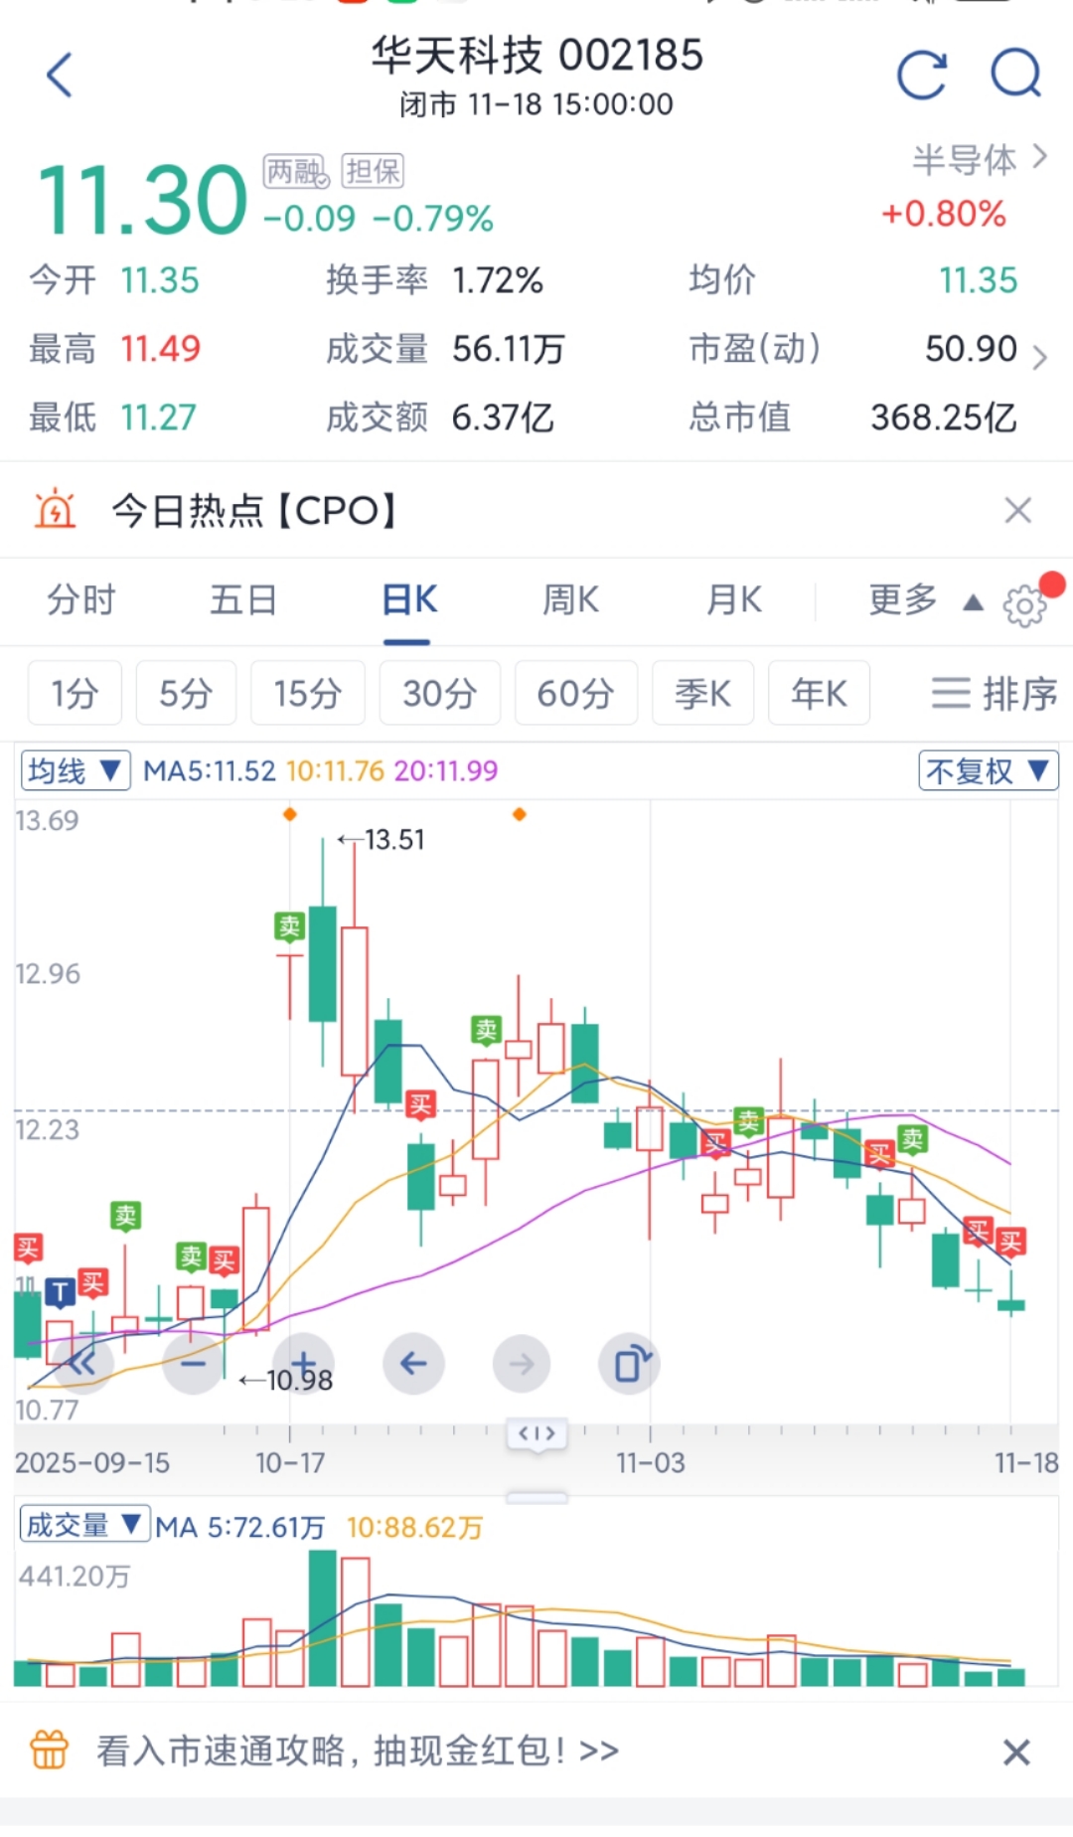The width and height of the screenshot is (1073, 1837).
Task: Zoom in chart with plus button
Action: coord(304,1364)
